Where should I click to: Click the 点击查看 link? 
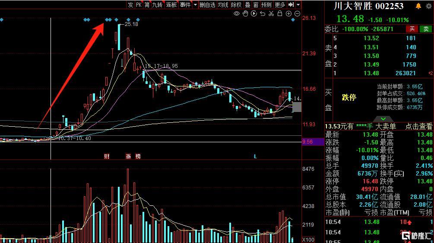(x=419, y=127)
